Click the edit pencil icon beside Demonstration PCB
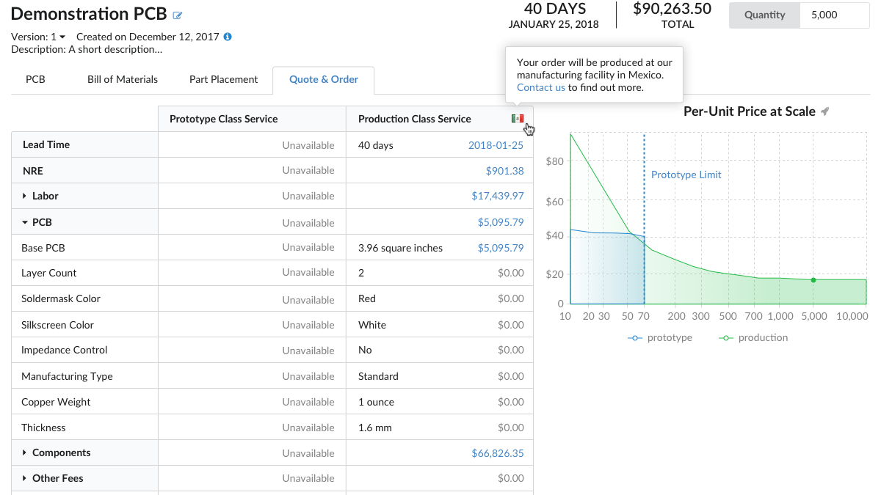 178,13
